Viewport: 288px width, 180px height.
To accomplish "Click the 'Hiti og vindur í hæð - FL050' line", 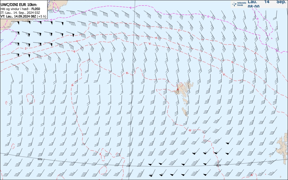I will click(x=20, y=9).
